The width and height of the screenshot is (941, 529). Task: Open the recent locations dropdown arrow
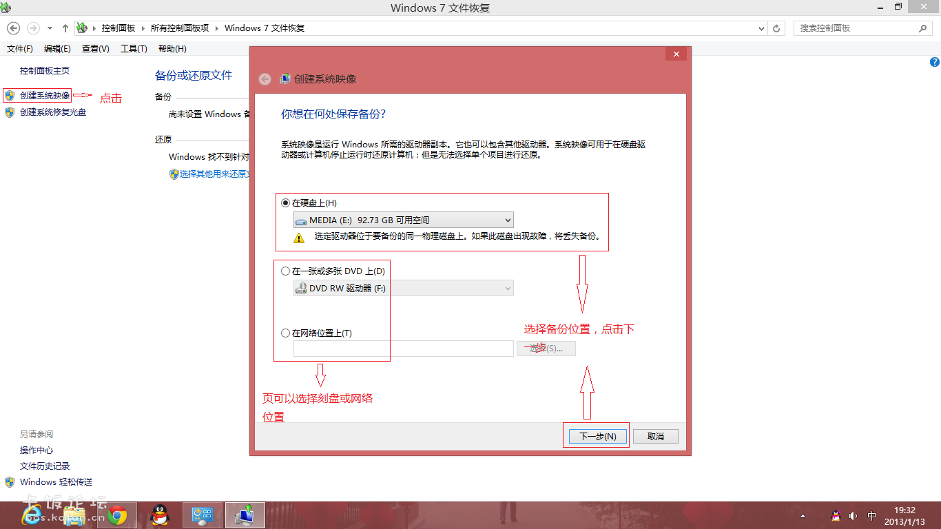click(x=50, y=28)
